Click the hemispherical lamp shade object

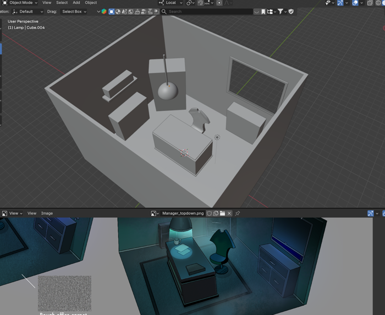(x=168, y=91)
